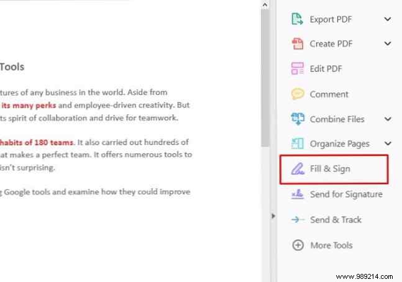Click the text 'spirit of collaboration'
The width and height of the screenshot is (402, 282).
click(x=48, y=118)
